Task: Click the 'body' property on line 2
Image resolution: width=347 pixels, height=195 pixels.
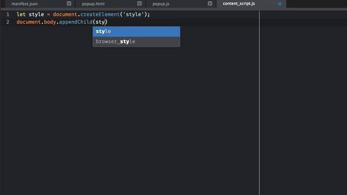Action: point(50,22)
